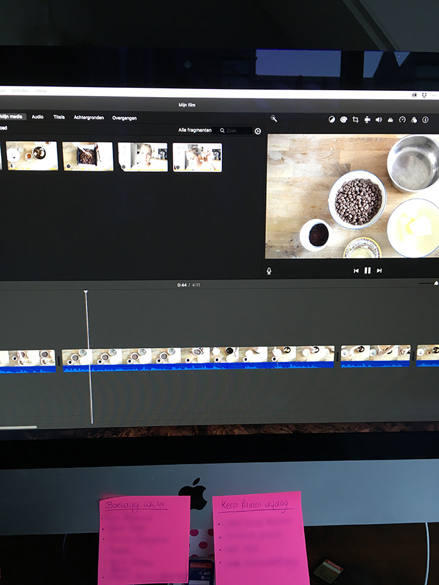Open the speed adjustment tool
The height and width of the screenshot is (585, 439).
click(402, 119)
